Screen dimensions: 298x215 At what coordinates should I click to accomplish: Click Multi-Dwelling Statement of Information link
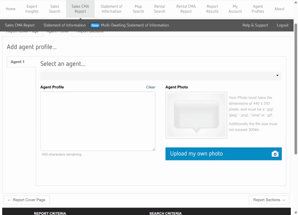pos(134,25)
